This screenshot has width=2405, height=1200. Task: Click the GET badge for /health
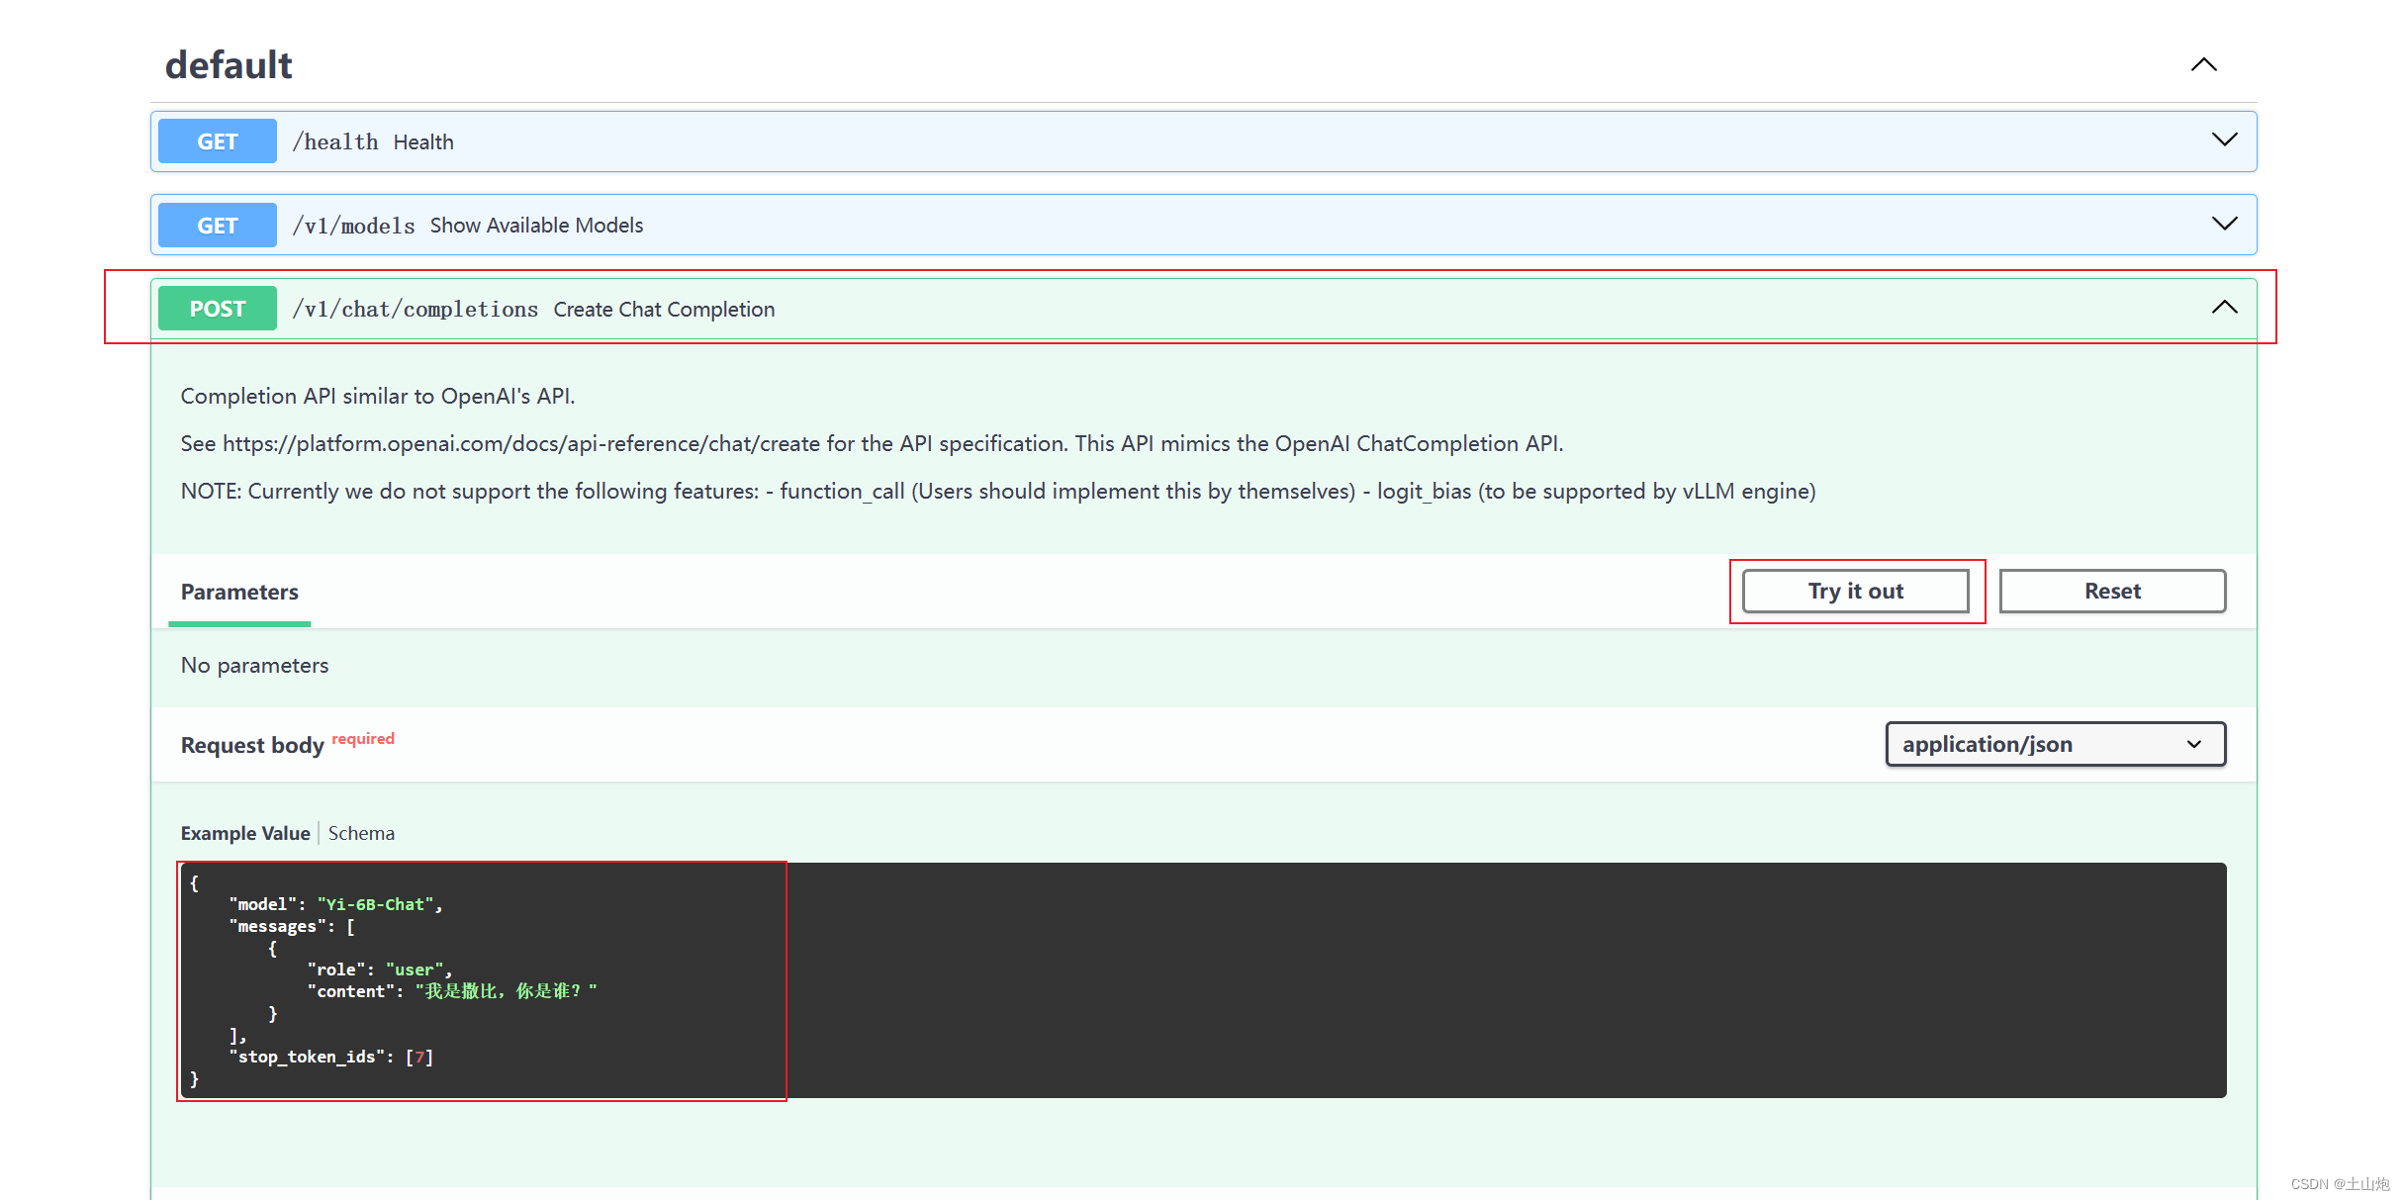coord(217,141)
